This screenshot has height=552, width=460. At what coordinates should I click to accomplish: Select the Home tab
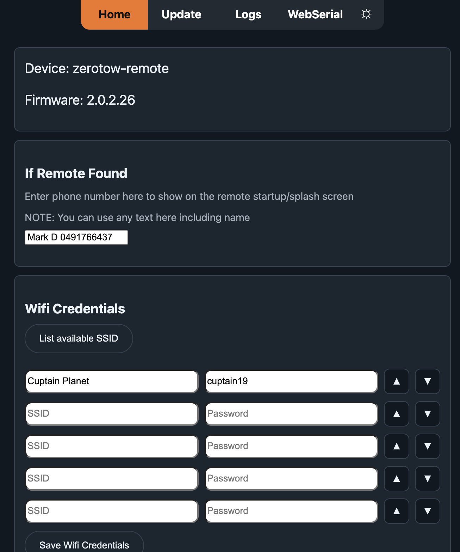pyautogui.click(x=114, y=14)
